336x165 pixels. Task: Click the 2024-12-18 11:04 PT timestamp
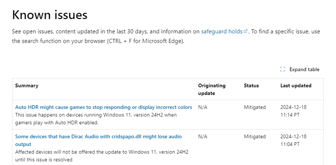tap(293, 140)
